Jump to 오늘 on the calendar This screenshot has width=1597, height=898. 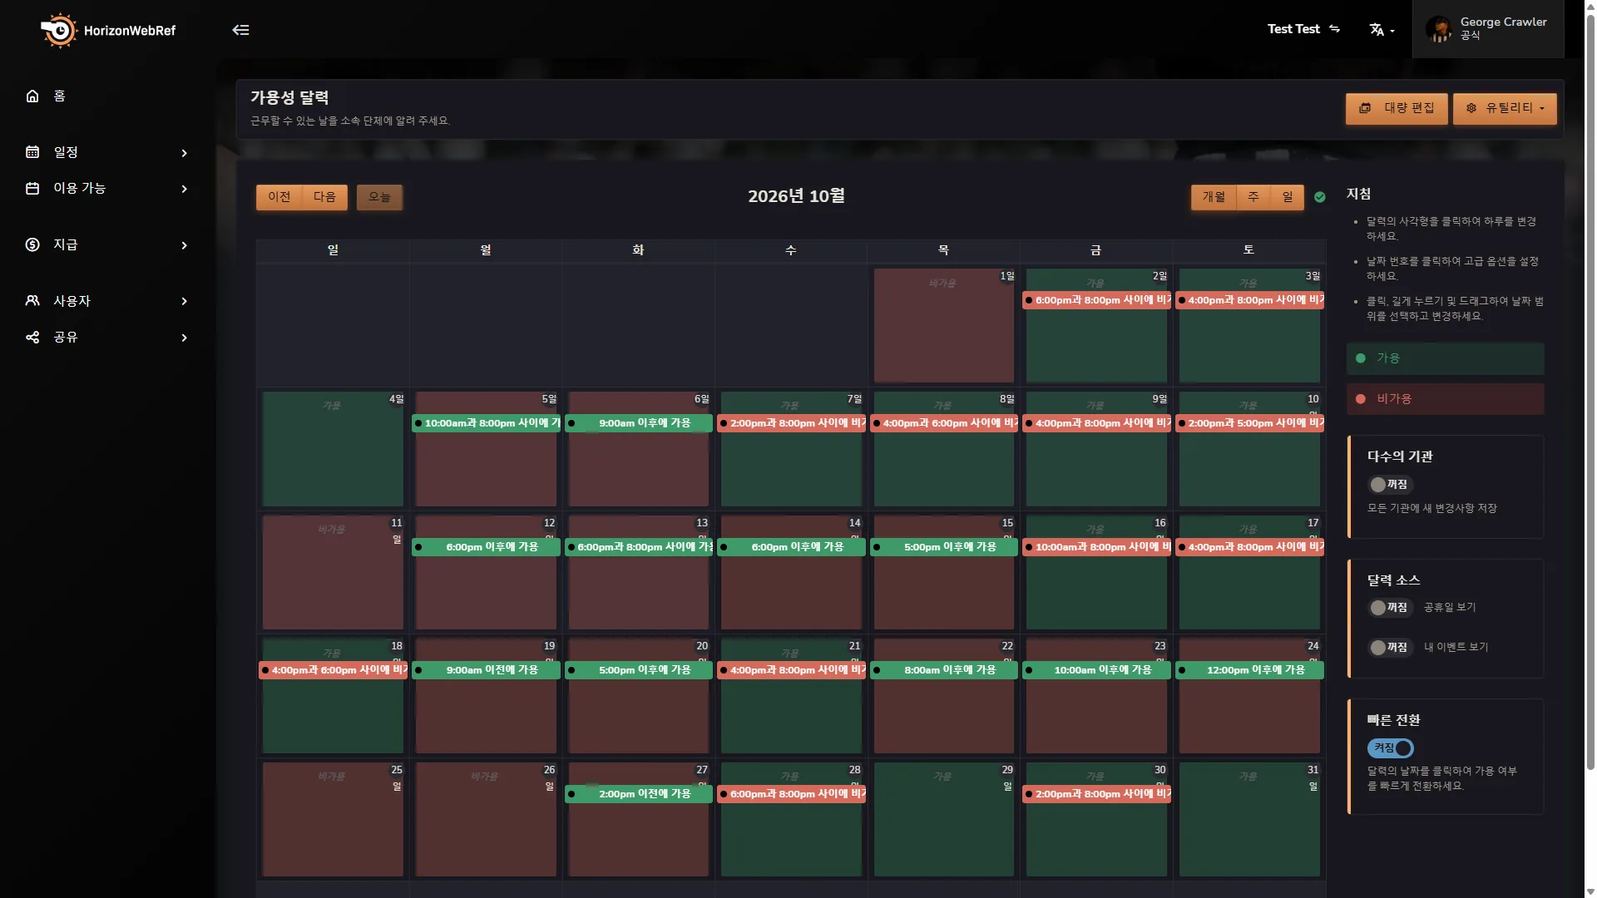coord(379,197)
